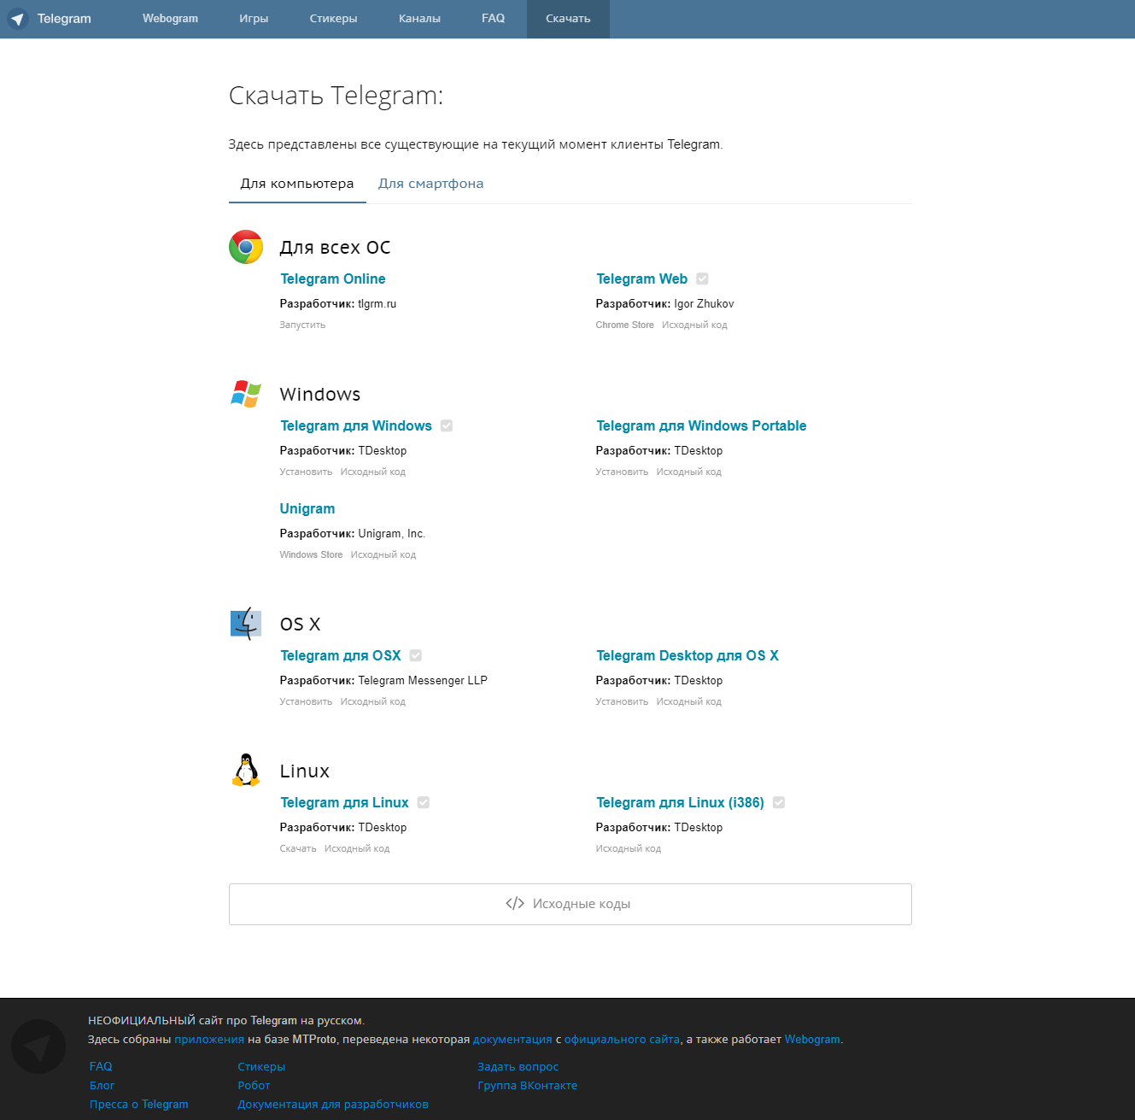
Task: Open the Unigram download link
Action: coord(307,508)
